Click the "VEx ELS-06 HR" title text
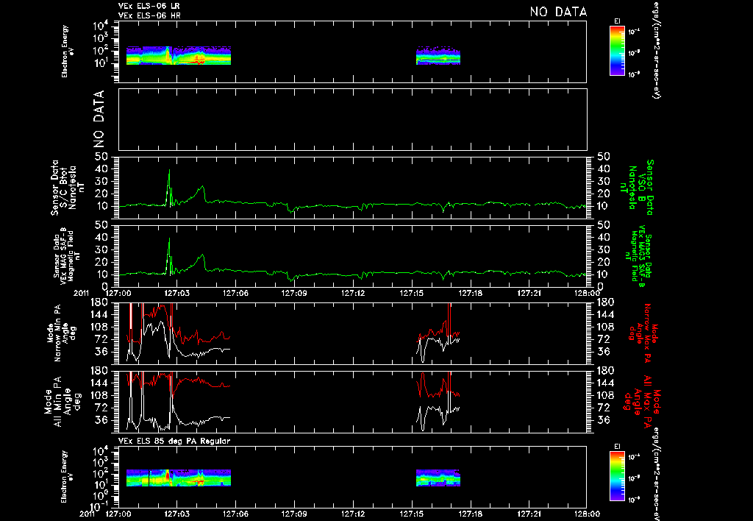 point(149,15)
